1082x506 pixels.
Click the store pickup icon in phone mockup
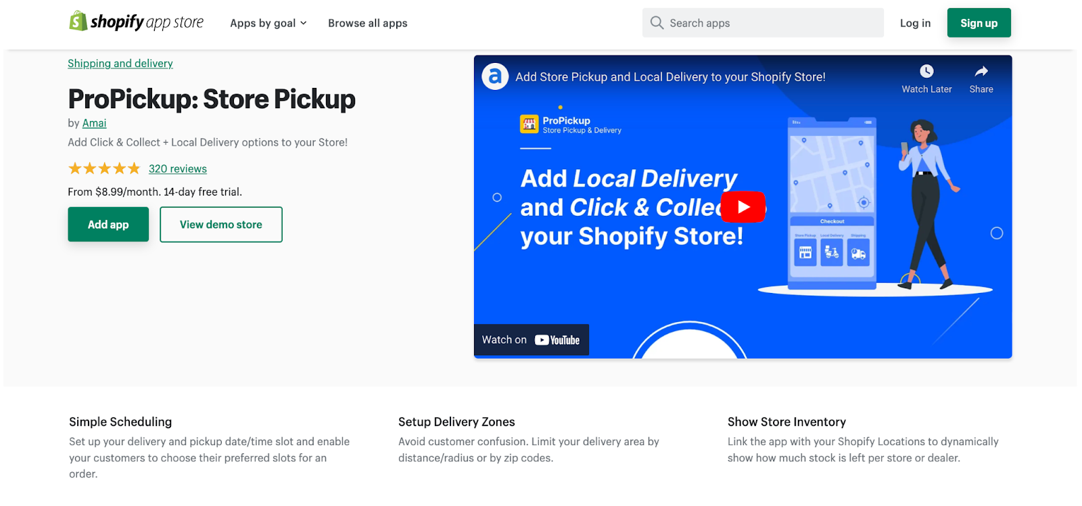coord(805,252)
